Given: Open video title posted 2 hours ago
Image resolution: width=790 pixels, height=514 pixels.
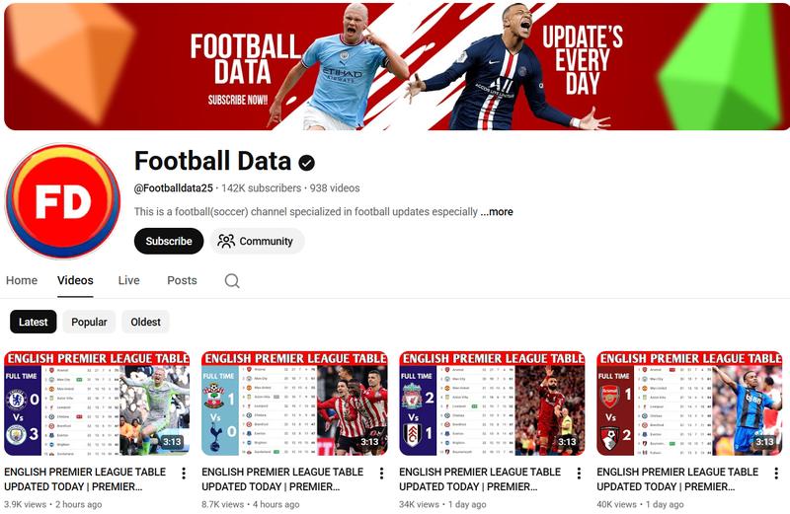Looking at the screenshot, I should (85, 479).
